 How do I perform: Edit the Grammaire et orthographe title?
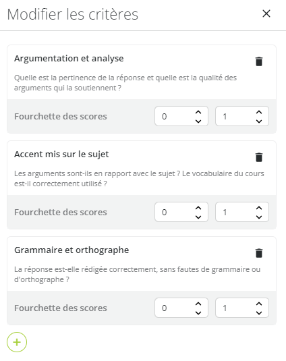[x=71, y=250]
